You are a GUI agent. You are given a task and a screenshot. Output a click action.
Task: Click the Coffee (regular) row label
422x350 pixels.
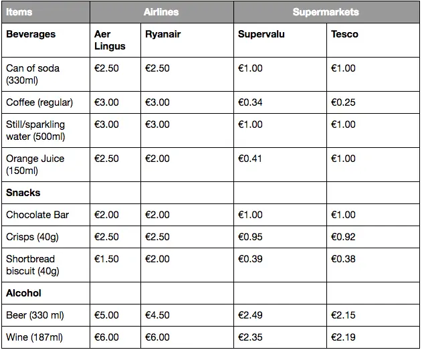(x=39, y=102)
